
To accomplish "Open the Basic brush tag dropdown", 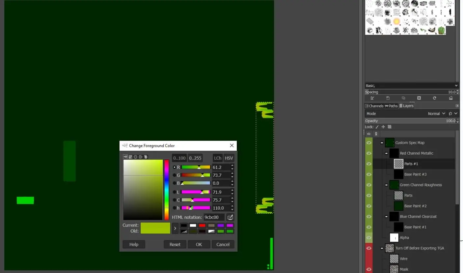I will pyautogui.click(x=411, y=86).
